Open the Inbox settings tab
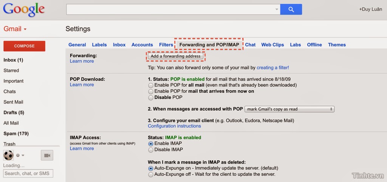 click(119, 45)
